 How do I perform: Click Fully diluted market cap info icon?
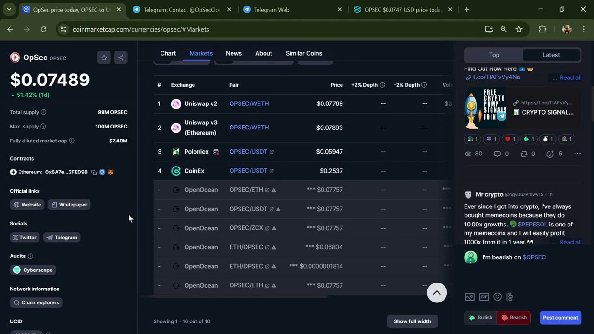click(x=71, y=141)
